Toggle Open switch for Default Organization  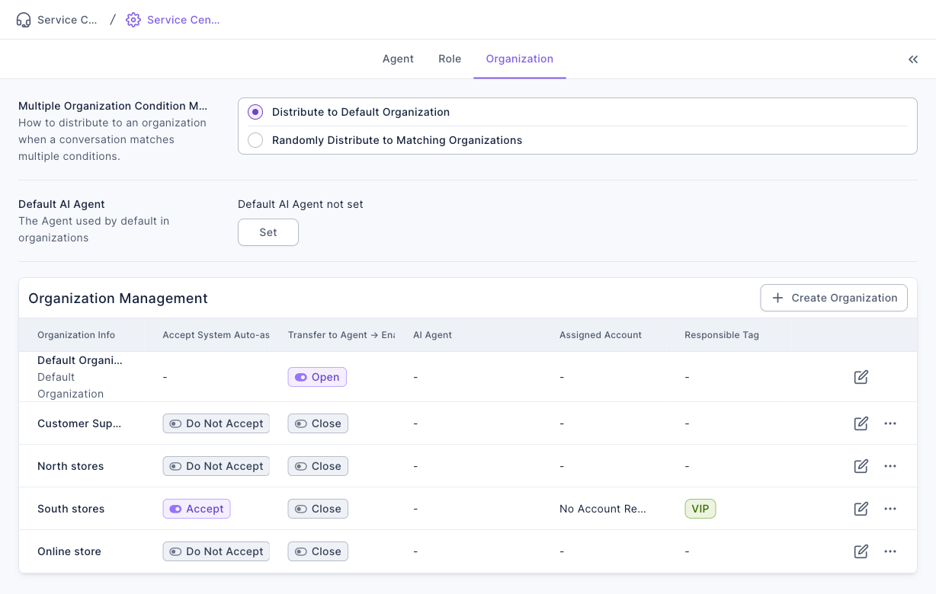coord(317,377)
